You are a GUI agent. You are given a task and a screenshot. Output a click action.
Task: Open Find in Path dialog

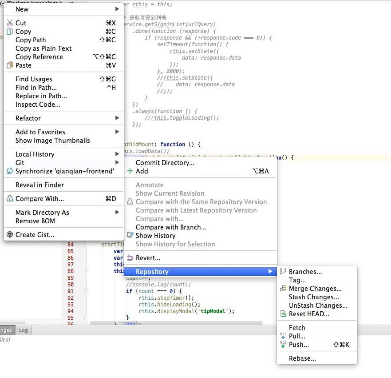tap(63, 88)
